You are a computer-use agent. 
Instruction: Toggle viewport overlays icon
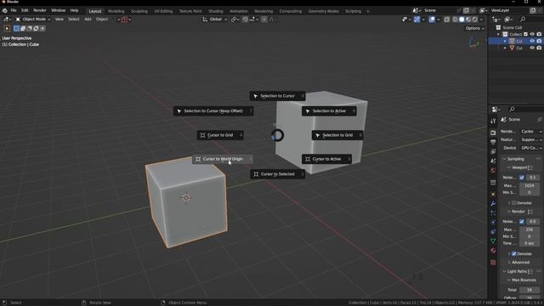click(432, 20)
